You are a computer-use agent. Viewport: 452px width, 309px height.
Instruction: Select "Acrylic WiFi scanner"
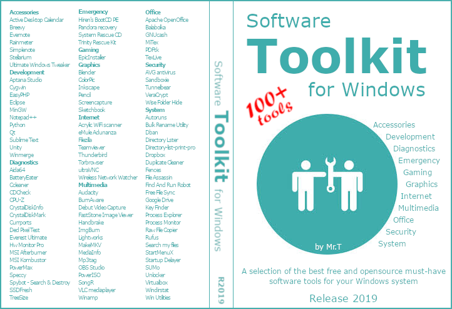coord(100,125)
